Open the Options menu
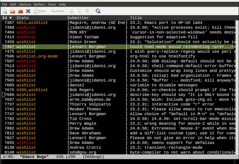Screen dimensions: 239x164 tap(25, 4)
